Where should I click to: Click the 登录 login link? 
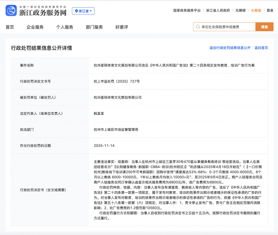coord(270,11)
